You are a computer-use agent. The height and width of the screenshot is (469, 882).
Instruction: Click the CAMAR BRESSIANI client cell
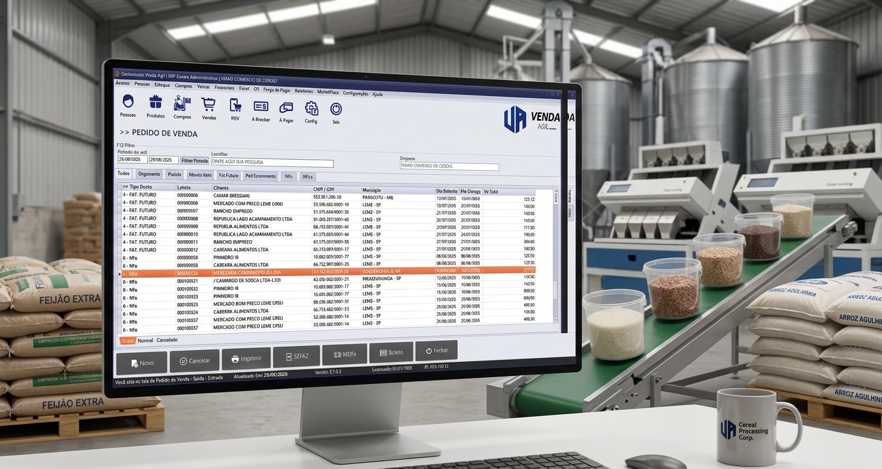(x=232, y=196)
